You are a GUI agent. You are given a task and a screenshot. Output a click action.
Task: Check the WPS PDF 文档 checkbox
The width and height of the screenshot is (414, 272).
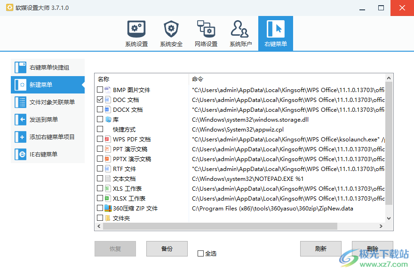click(x=100, y=139)
